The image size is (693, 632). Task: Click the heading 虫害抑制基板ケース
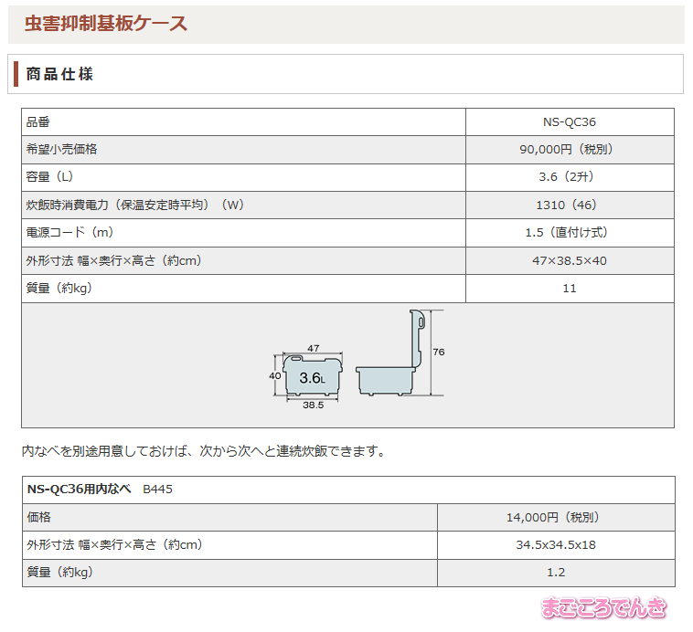[106, 24]
